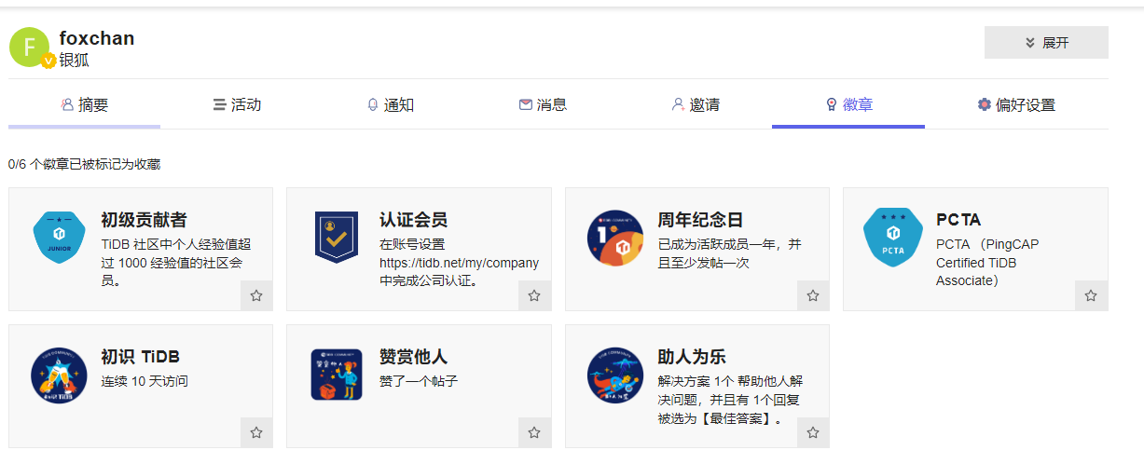Screen dimensions: 1144x464
Task: Click the PingCAP Certified TiDB Associate description
Action: 987,263
